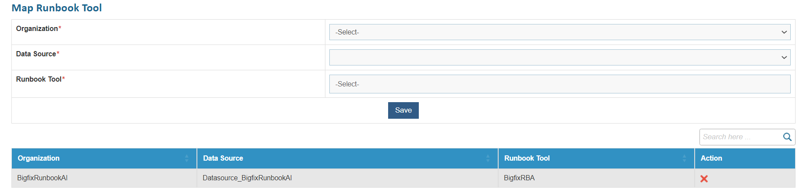Click the Runbook Tool column sort arrows
The height and width of the screenshot is (196, 810).
click(x=684, y=158)
